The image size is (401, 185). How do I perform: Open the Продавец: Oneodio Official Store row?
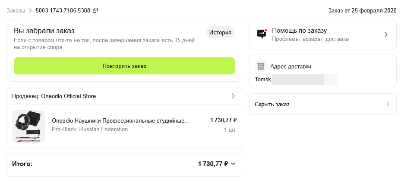pyautogui.click(x=124, y=96)
